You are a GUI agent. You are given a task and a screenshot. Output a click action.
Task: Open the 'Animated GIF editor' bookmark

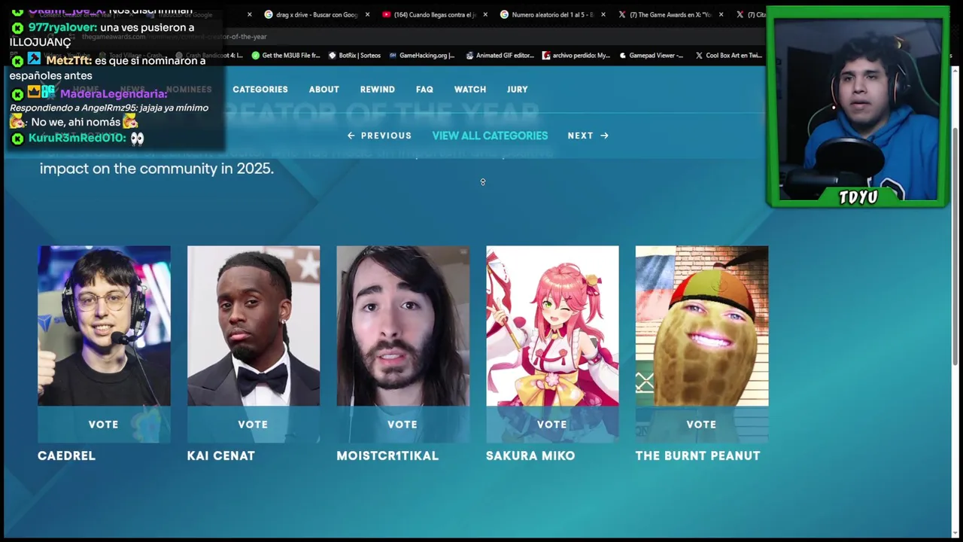500,56
